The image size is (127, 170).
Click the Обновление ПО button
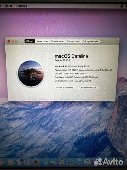[88, 88]
